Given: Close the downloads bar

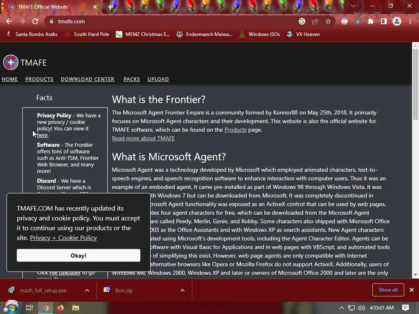Looking at the screenshot, I should click(412, 290).
